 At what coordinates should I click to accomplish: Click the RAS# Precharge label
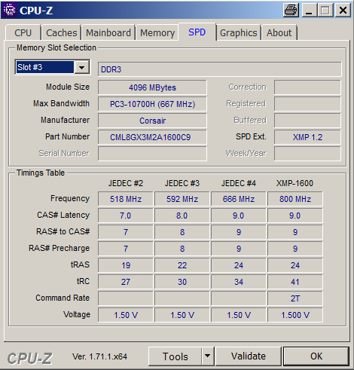(x=60, y=248)
